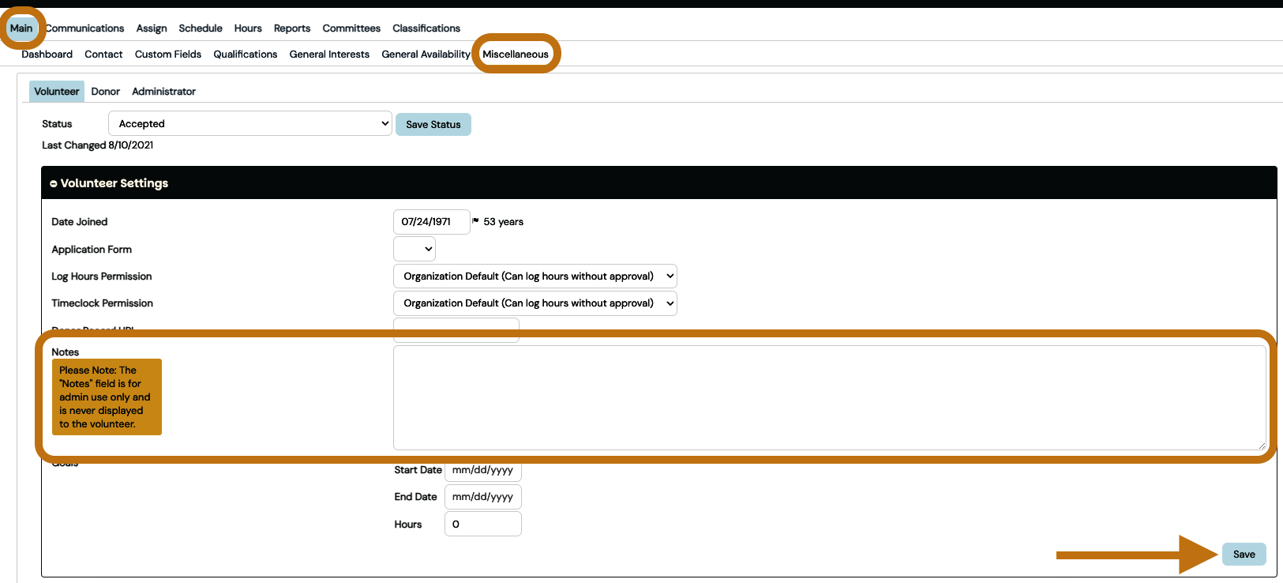Open the Status dropdown showing Accepted
The image size is (1283, 583).
[249, 124]
